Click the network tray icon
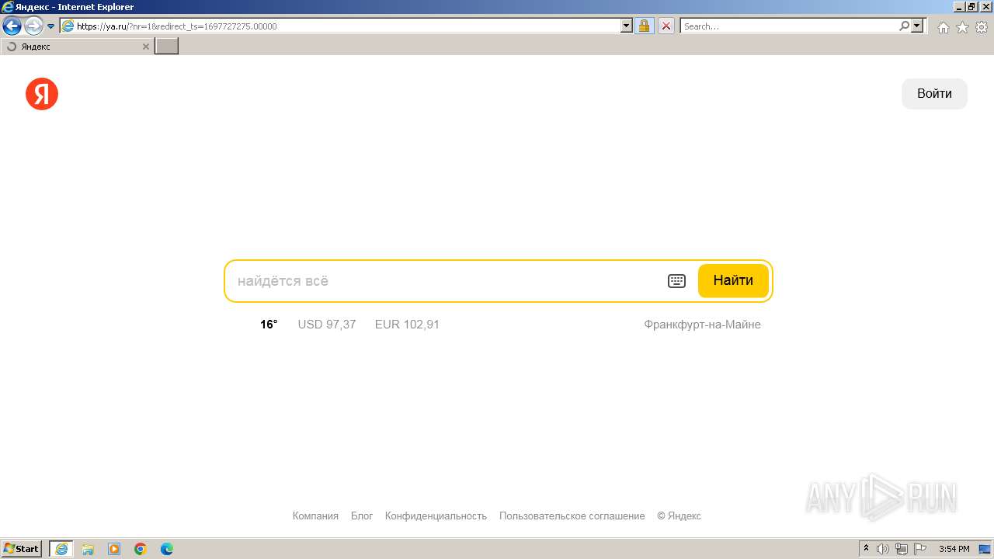Viewport: 994px width, 559px height. point(902,549)
